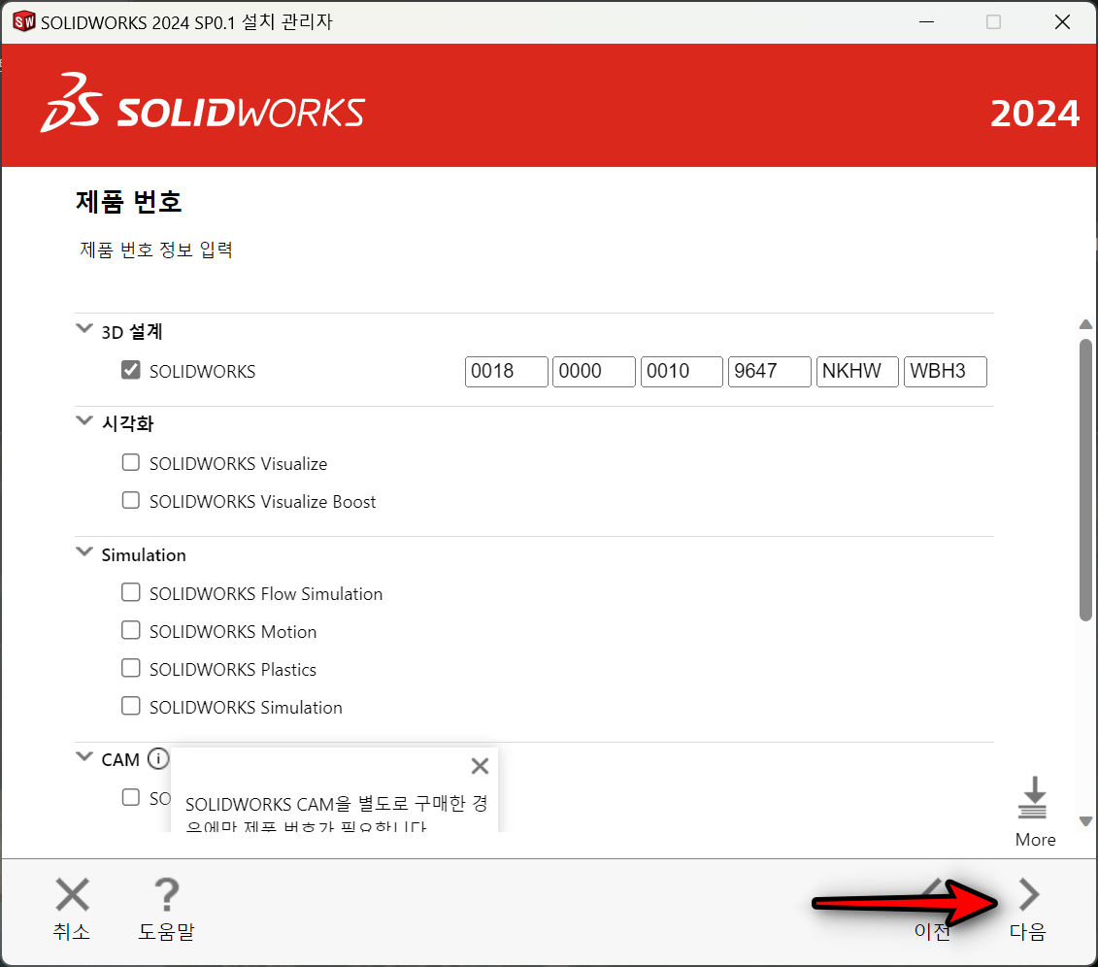Click the 2024 banner text
Image resolution: width=1098 pixels, height=967 pixels.
pos(1035,114)
